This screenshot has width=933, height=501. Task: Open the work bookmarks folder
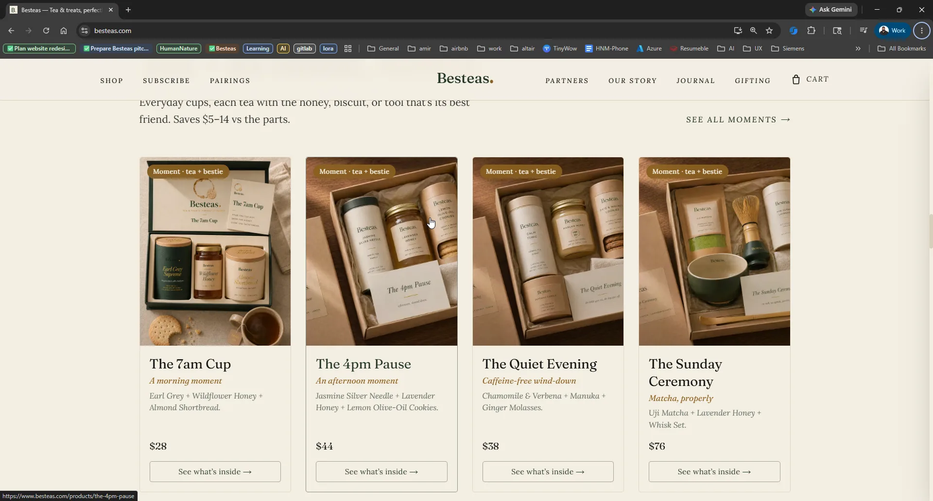(489, 49)
